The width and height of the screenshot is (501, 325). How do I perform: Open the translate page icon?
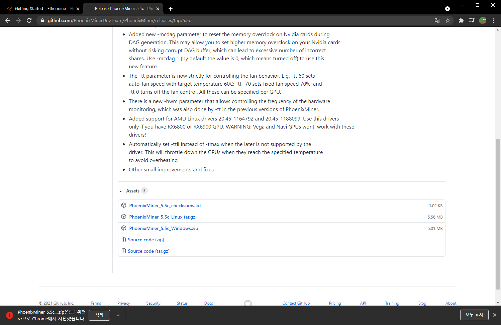437,20
